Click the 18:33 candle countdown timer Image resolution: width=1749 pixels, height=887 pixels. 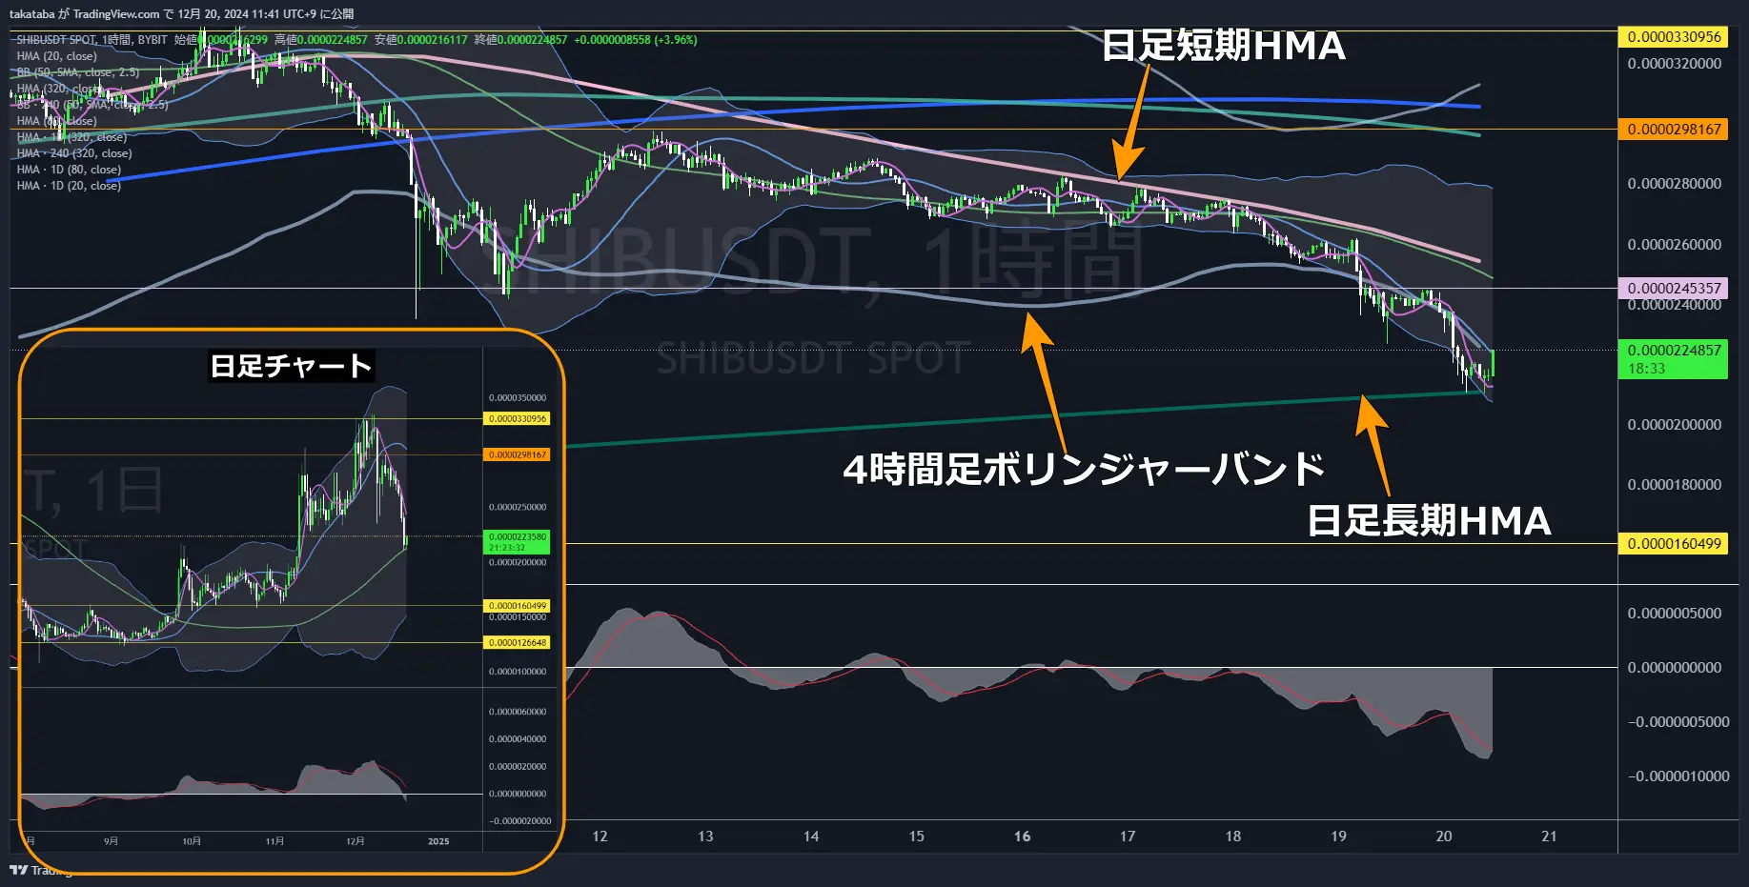(1646, 369)
